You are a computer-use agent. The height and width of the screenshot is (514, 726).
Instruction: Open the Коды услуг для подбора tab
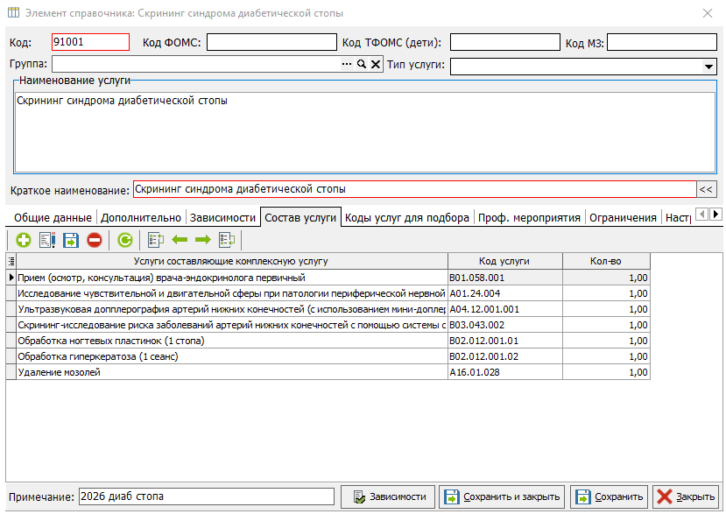click(x=407, y=218)
